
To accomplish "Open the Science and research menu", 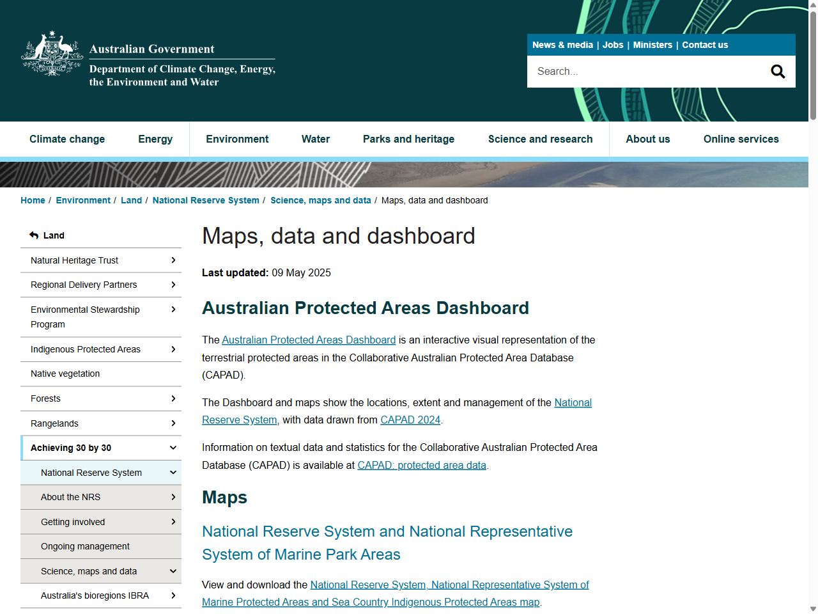I will click(x=540, y=139).
